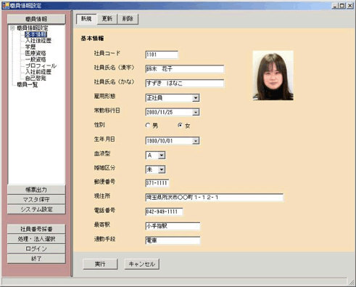Select 基本情報 in the tree
356x287 pixels.
[36, 34]
